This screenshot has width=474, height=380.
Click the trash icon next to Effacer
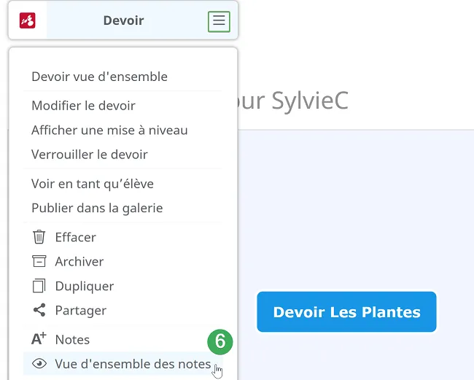[39, 237]
